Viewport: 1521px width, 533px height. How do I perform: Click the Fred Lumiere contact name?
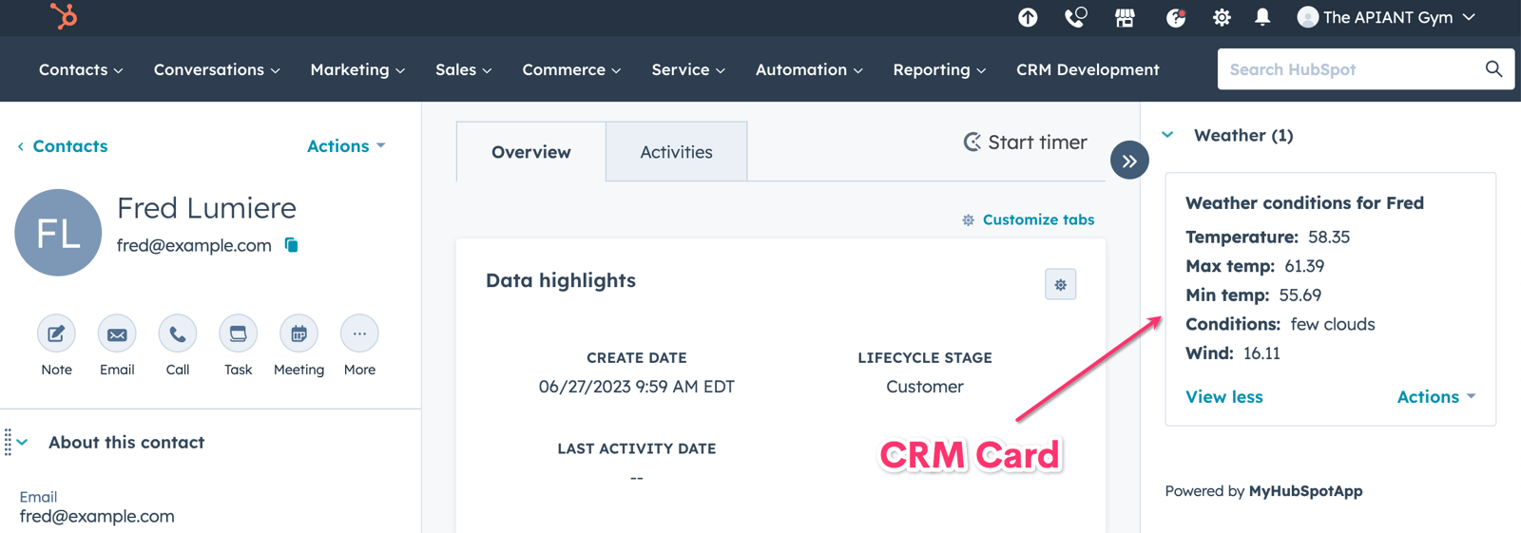pos(206,208)
